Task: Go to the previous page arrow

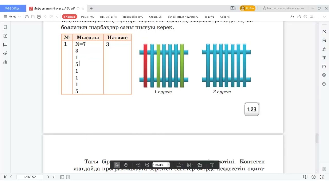Action: [11, 177]
